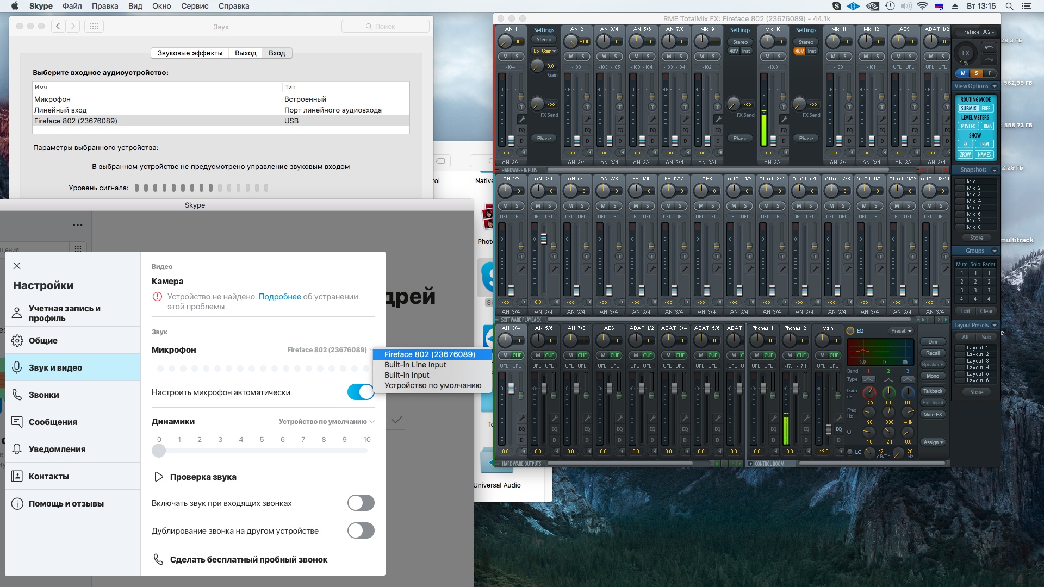Viewport: 1044px width, 587px height.
Task: Open the Sound and video settings section
Action: [55, 367]
